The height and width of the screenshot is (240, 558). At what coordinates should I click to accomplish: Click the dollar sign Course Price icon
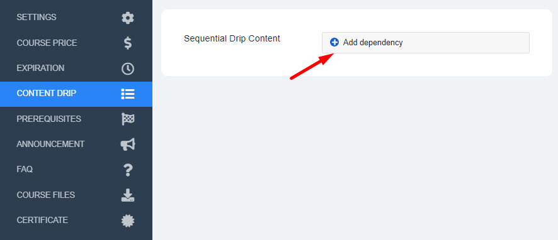[x=128, y=43]
